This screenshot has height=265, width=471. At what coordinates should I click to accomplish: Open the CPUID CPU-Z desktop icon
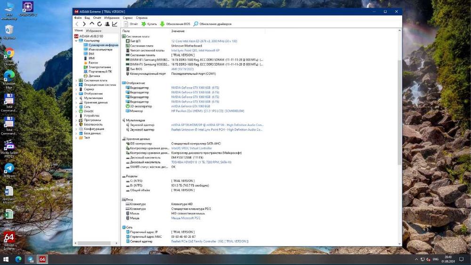pos(28,8)
